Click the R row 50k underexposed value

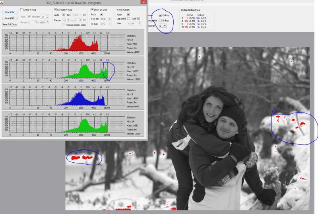click(198, 18)
